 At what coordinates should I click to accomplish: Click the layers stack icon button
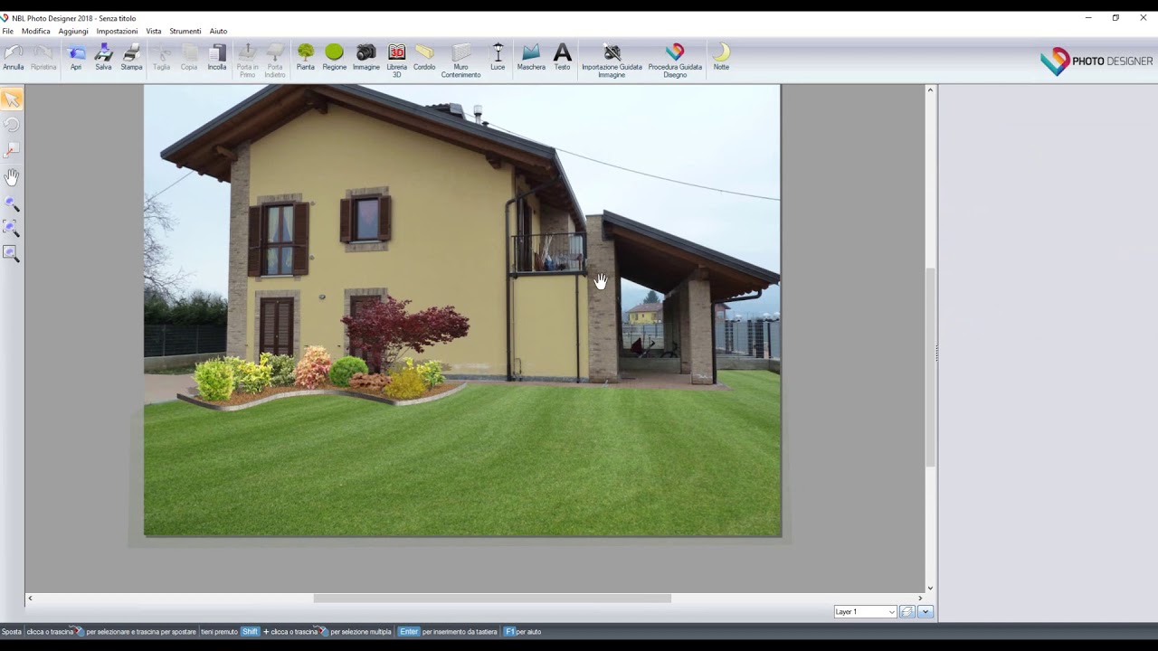pos(907,612)
